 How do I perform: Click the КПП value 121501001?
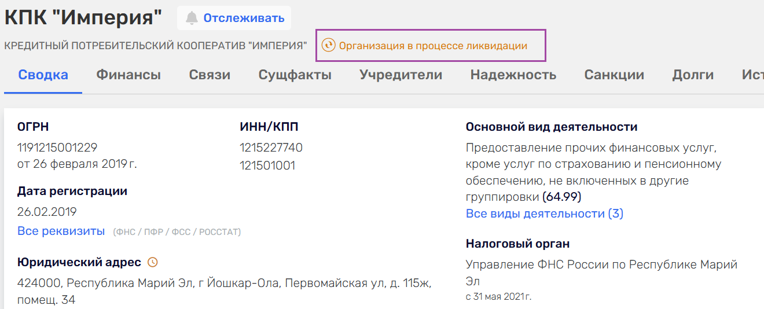(267, 165)
